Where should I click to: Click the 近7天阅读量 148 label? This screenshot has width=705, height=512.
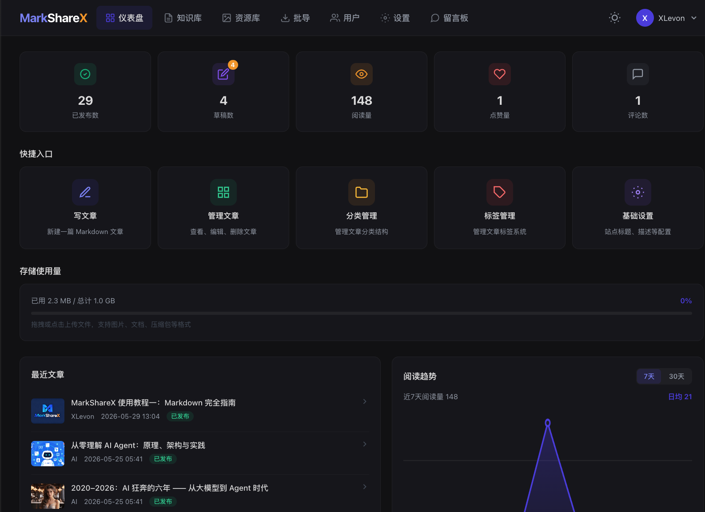[x=430, y=397]
